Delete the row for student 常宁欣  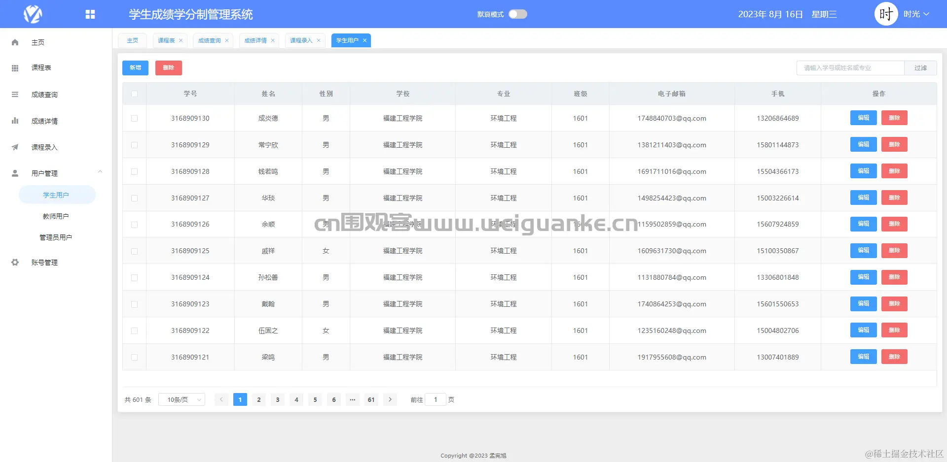(894, 145)
